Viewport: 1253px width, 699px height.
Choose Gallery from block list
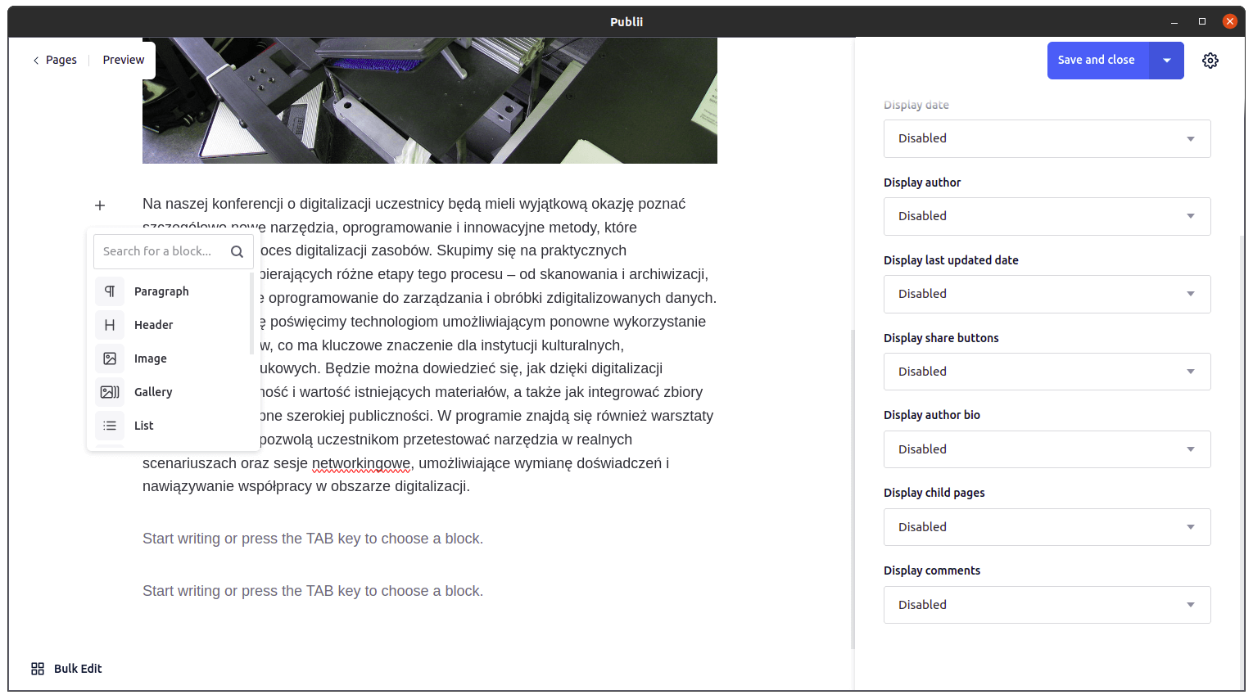tap(153, 392)
